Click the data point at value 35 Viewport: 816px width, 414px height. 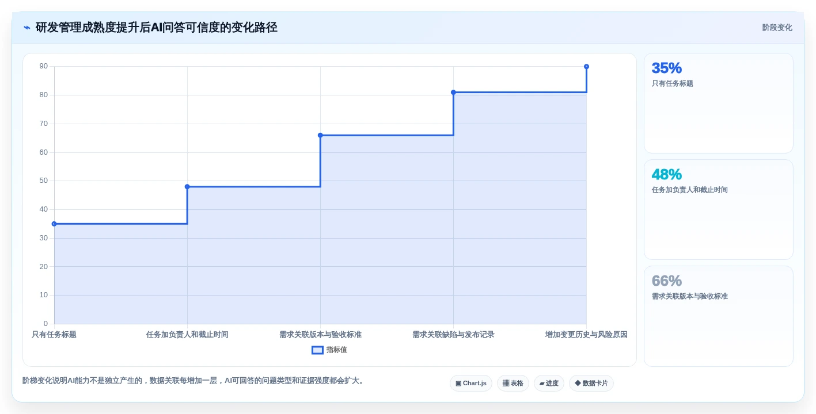coord(54,224)
